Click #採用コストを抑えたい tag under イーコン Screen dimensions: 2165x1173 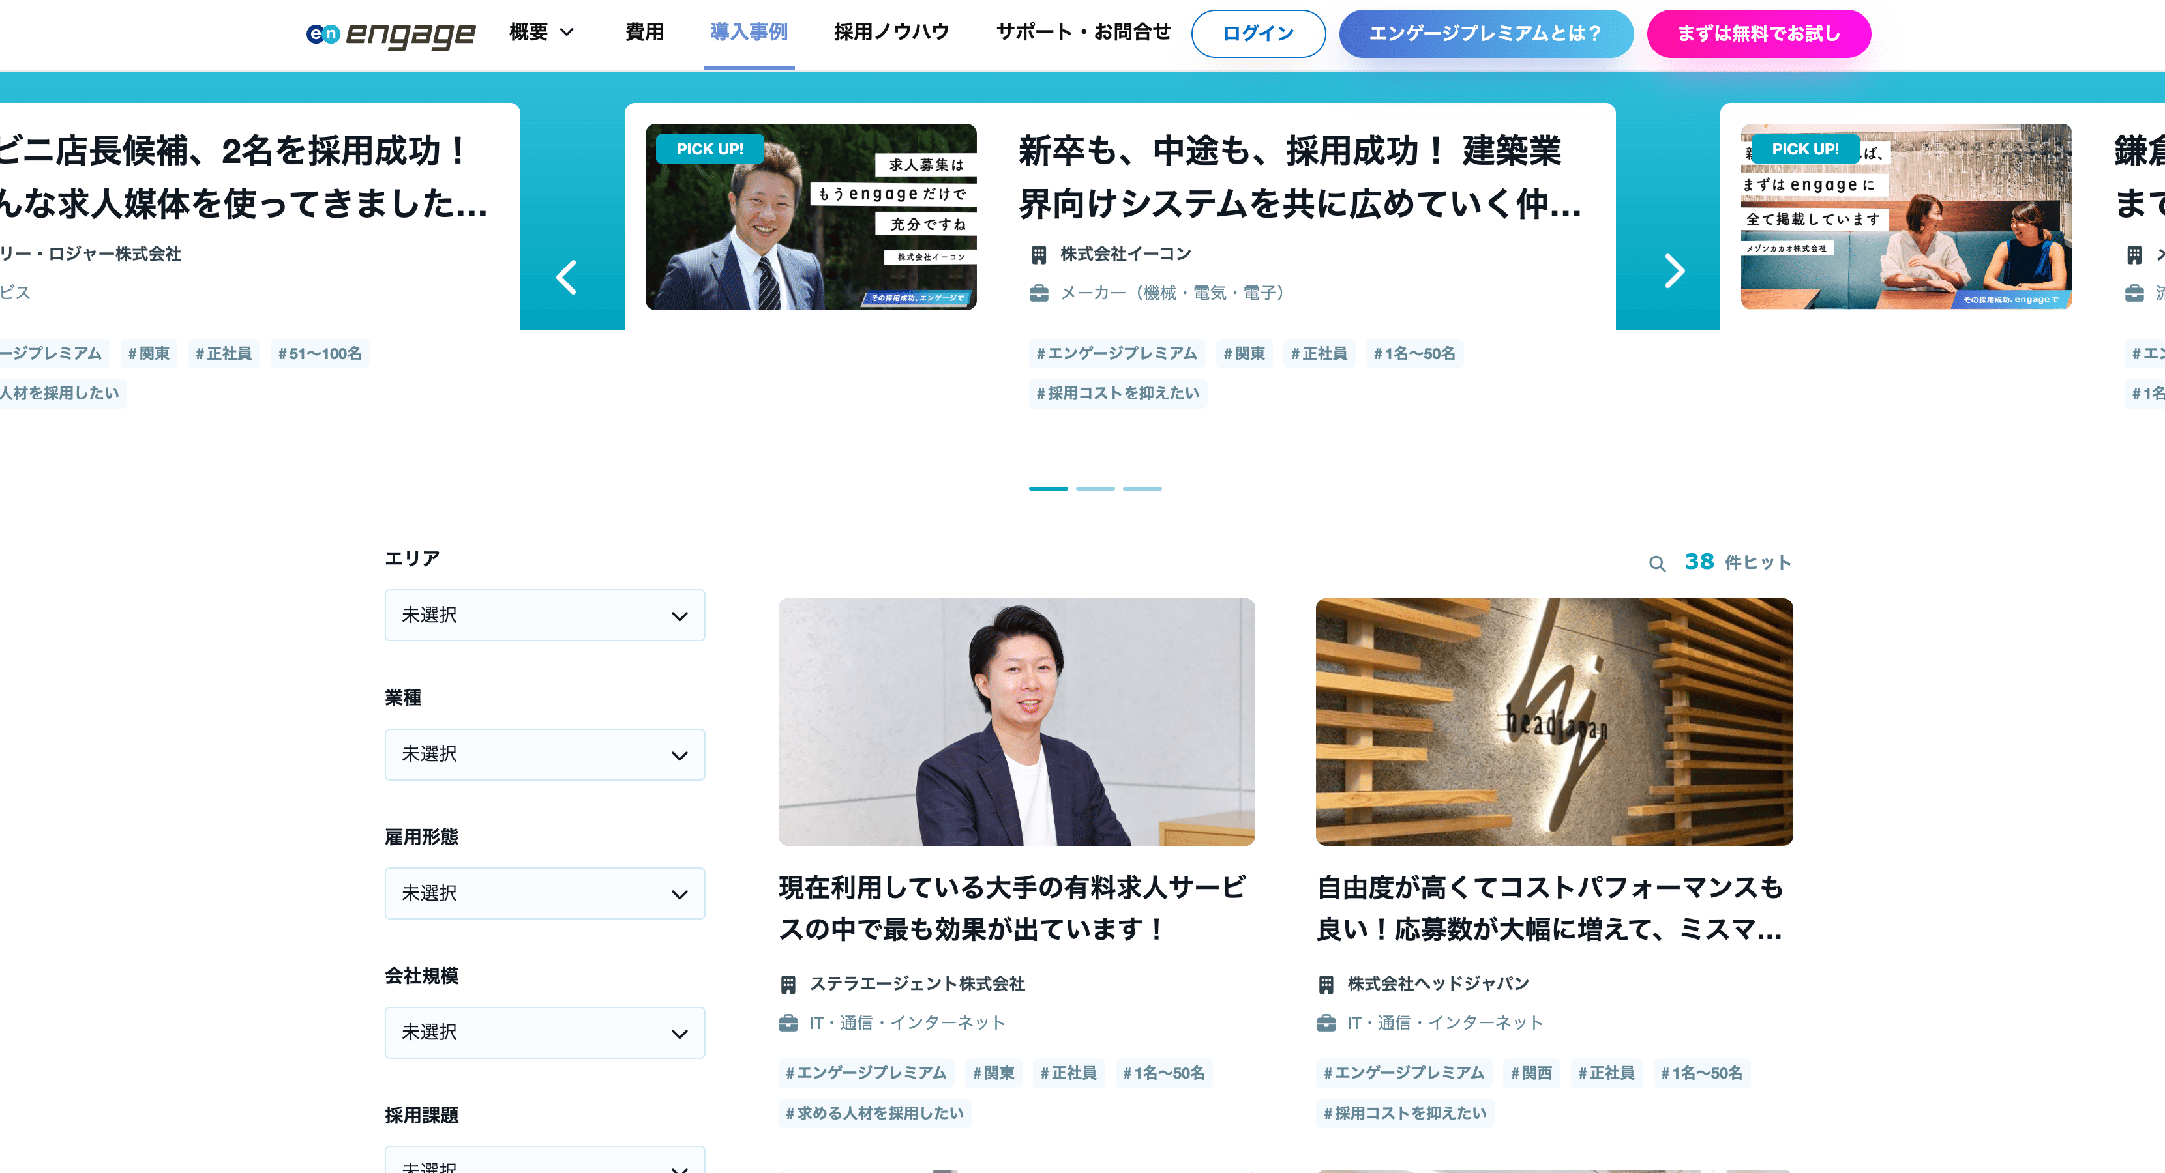pos(1118,394)
